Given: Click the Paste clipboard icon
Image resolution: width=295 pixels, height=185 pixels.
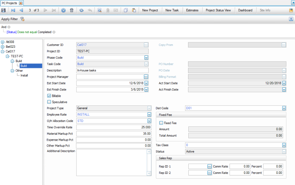Looking at the screenshot, I should pyautogui.click(x=134, y=10).
